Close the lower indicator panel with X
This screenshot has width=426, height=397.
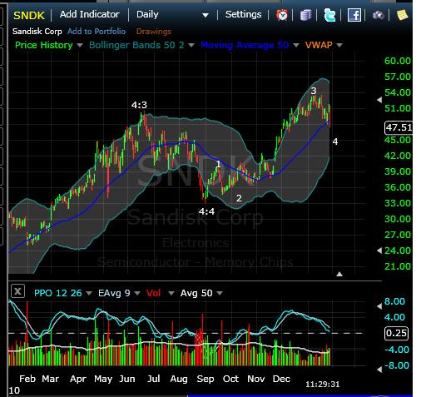(17, 291)
